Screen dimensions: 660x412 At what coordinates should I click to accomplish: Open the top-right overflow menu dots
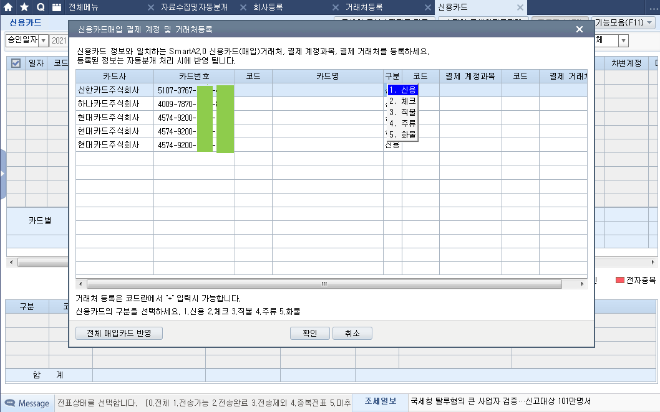[653, 7]
